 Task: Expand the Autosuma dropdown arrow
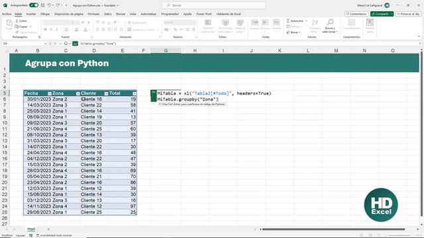pyautogui.click(x=306, y=20)
